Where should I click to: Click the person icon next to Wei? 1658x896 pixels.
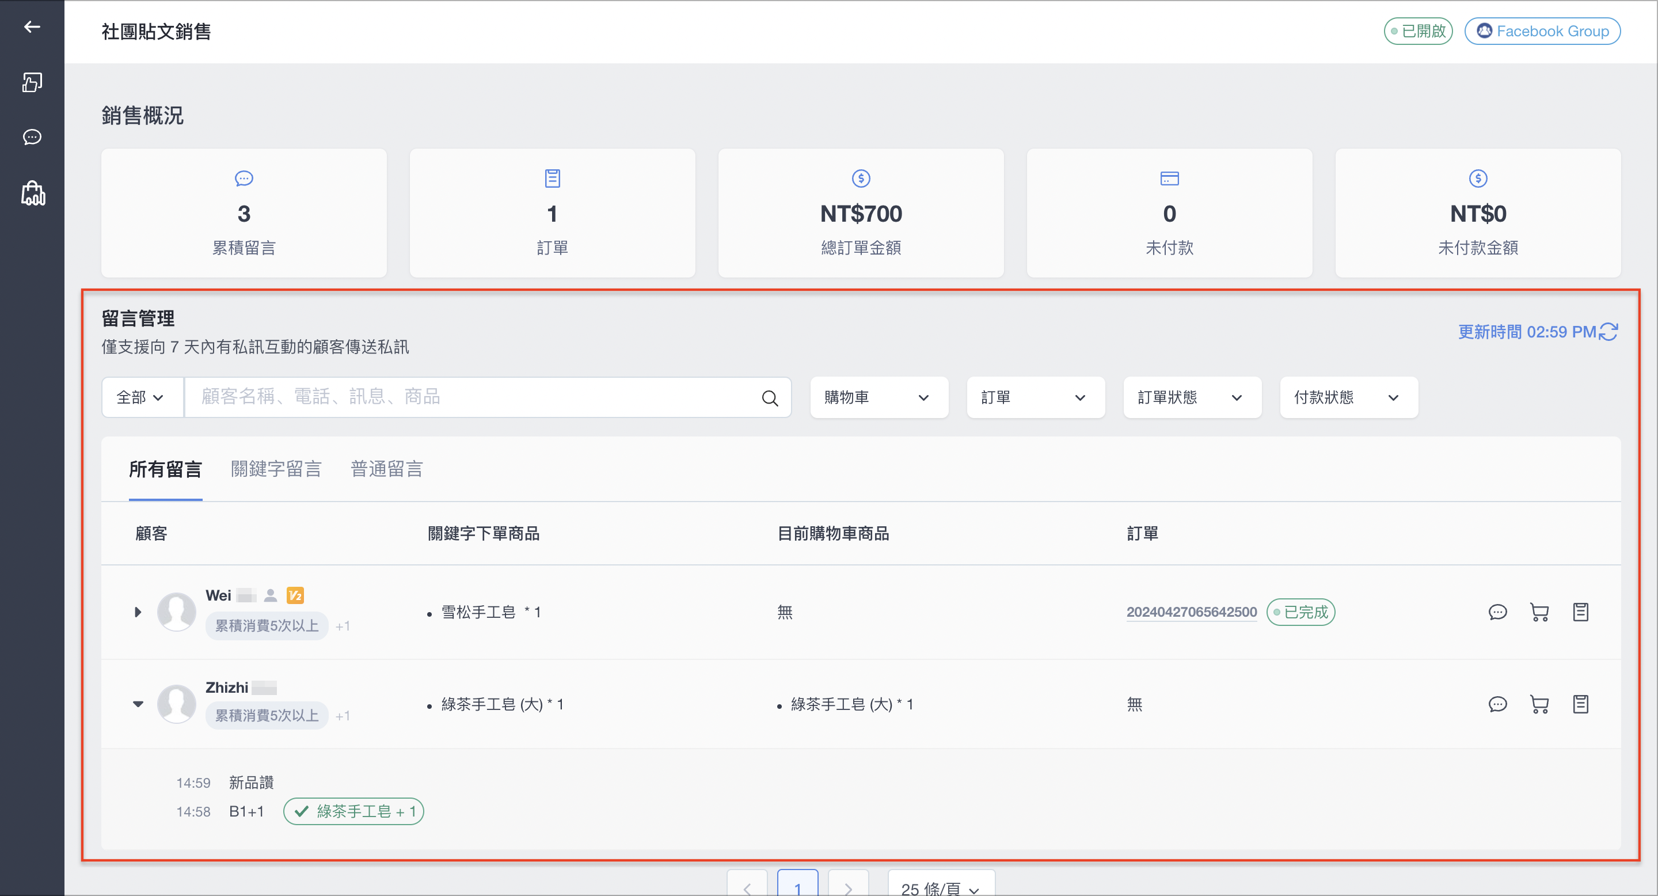pyautogui.click(x=271, y=595)
